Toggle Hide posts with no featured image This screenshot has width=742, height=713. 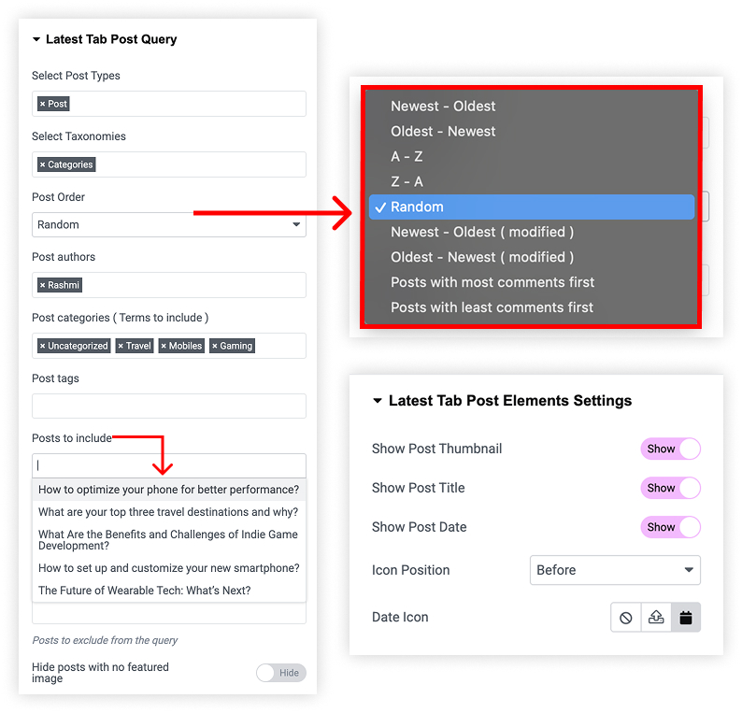pos(281,673)
